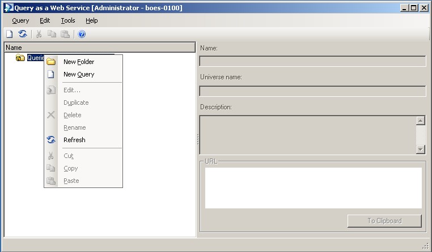Minimize the Query as a Web Service window
Screen dimensions: 432x252
(404, 8)
